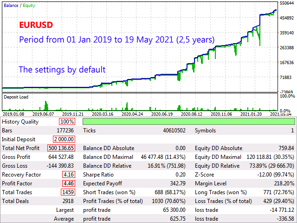The width and height of the screenshot is (297, 223).
Task: Select the Sharpe Ratio value 0.20
Action: click(181, 175)
